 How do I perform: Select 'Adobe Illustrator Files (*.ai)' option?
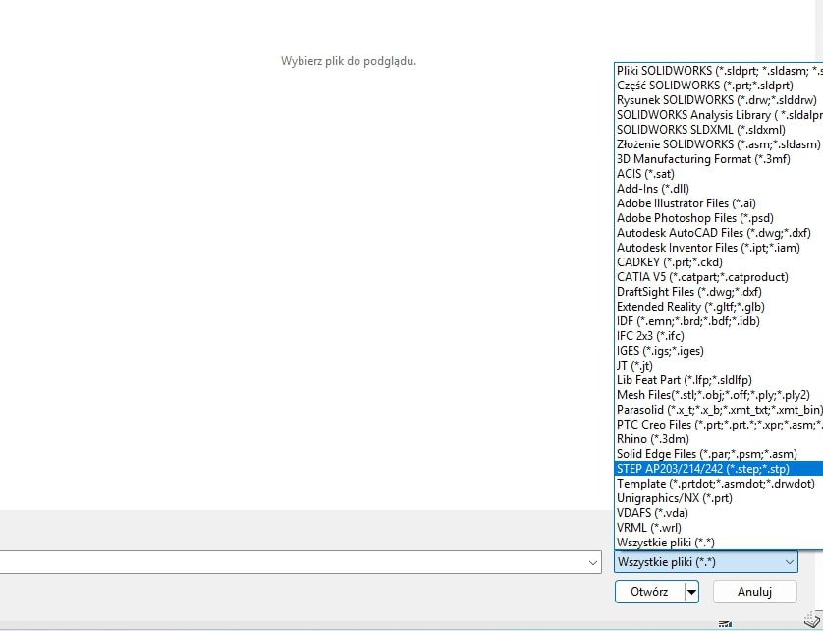coord(719,202)
